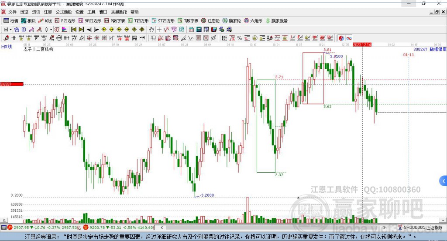Click the red 3.6937 price marker

pyautogui.click(x=12, y=84)
